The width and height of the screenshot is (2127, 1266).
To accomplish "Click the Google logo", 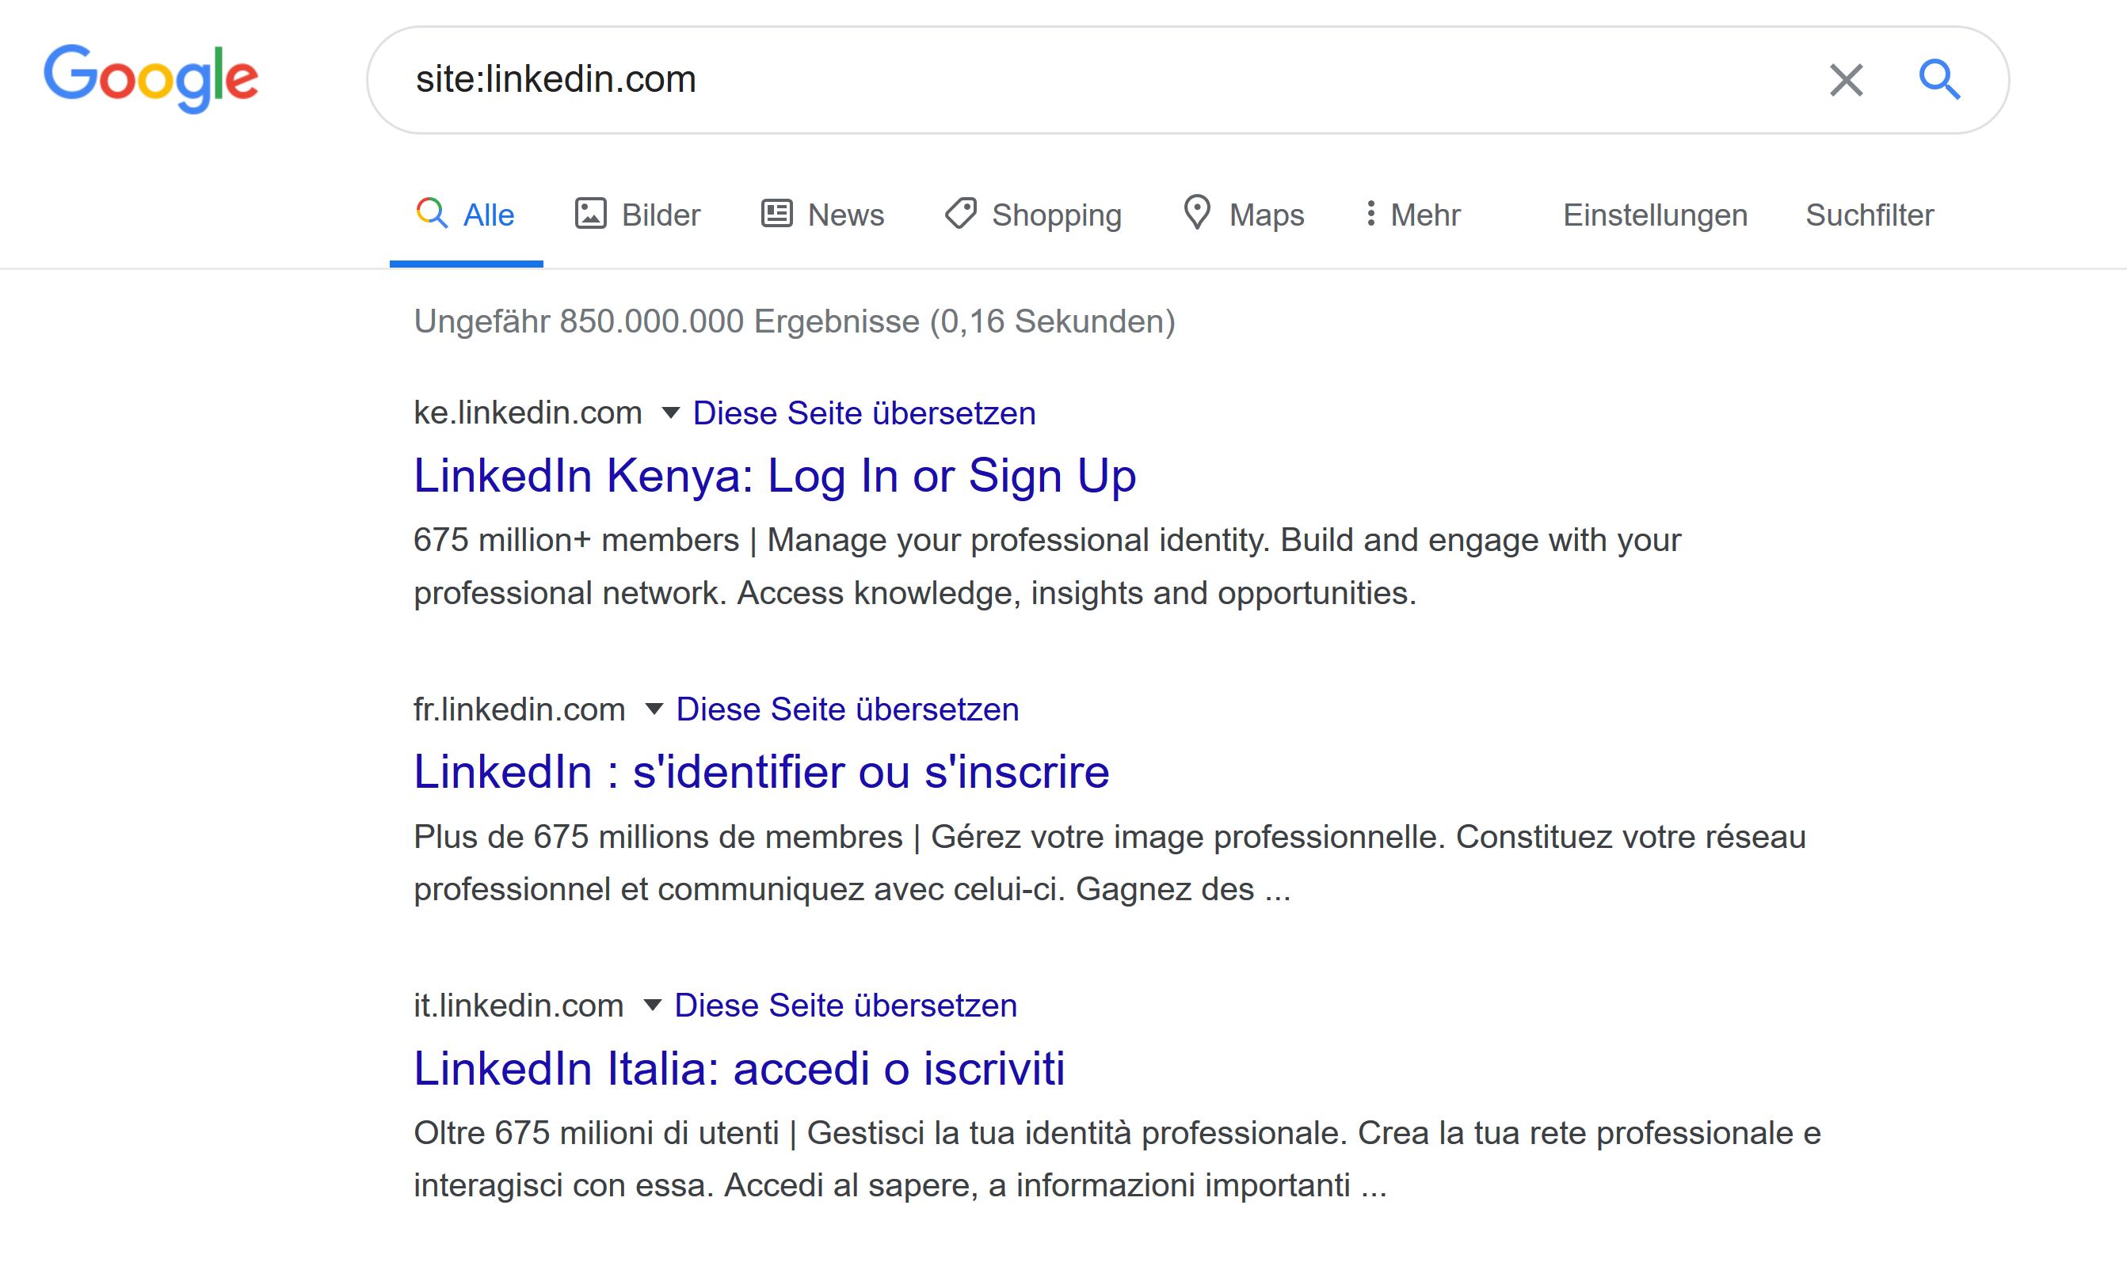I will tap(152, 78).
